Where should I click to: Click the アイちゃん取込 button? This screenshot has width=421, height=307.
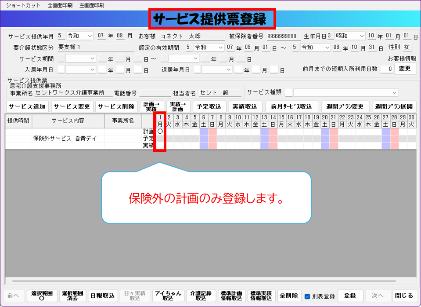pos(167,296)
